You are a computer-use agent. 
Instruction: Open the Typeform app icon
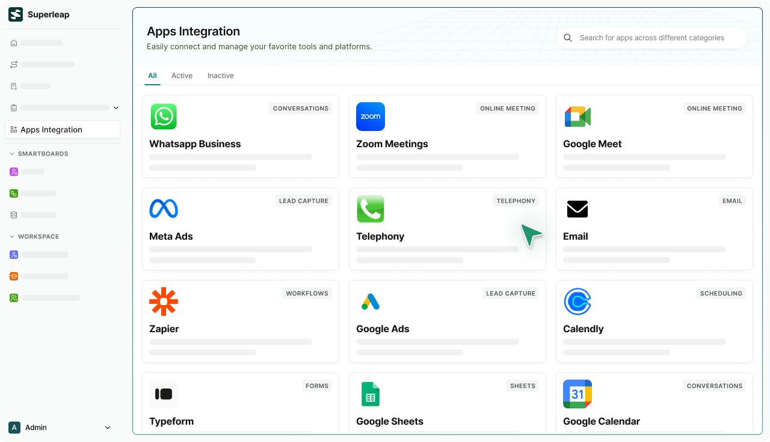click(164, 394)
